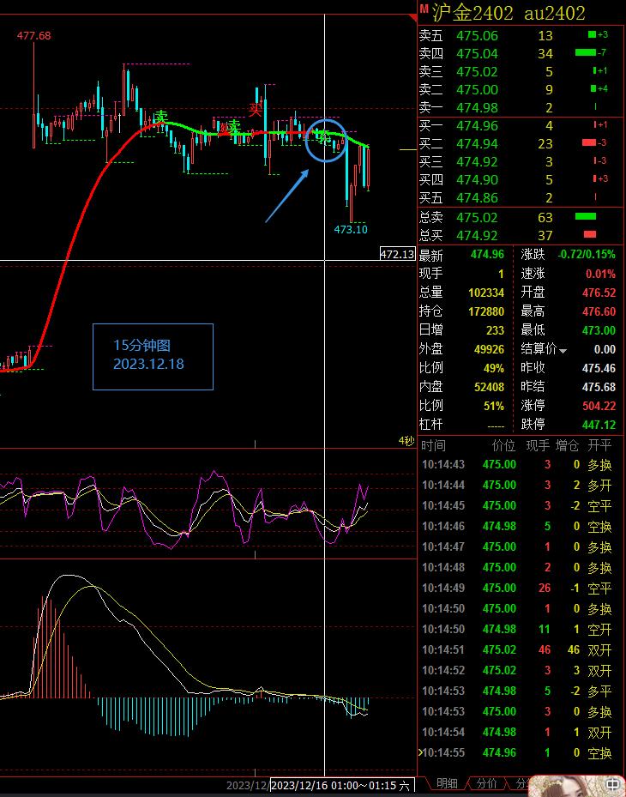
Task: Click the 卖五 475.06 order book row
Action: 521,35
